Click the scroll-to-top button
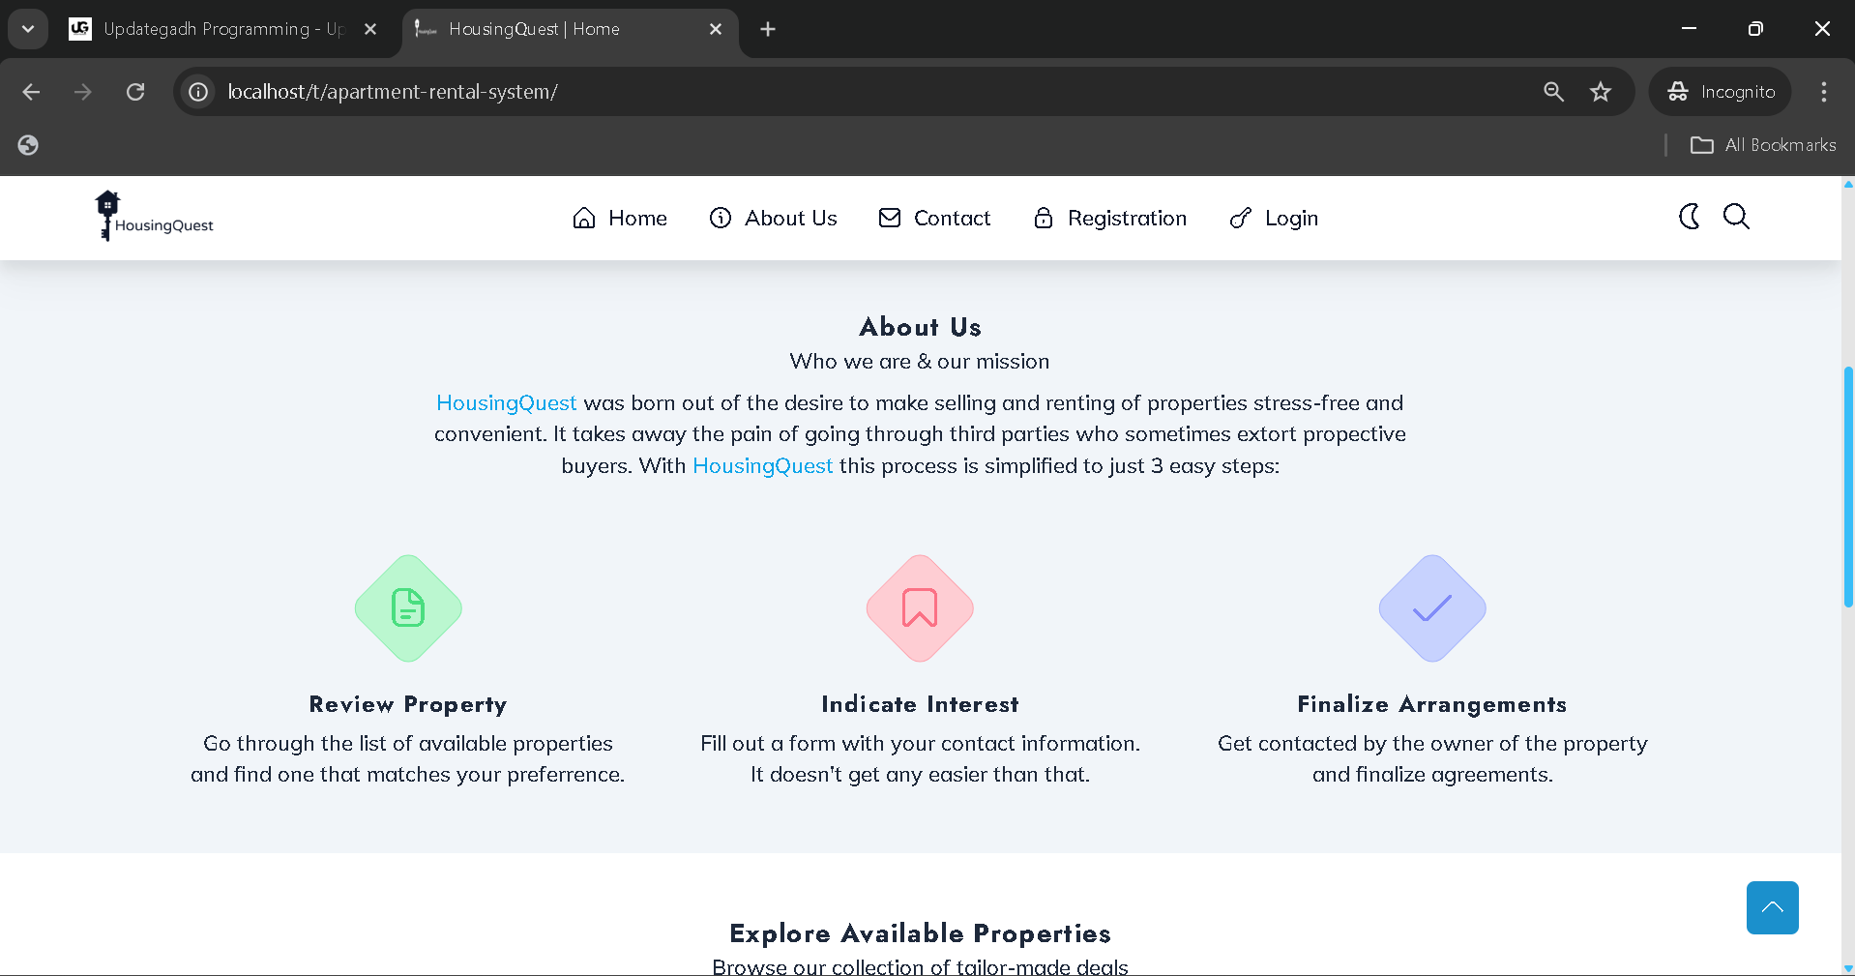The width and height of the screenshot is (1855, 976). click(1771, 907)
